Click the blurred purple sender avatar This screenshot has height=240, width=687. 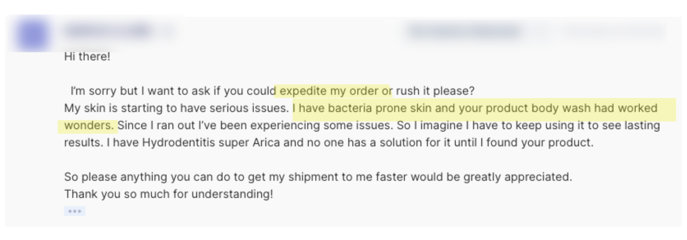pos(33,34)
